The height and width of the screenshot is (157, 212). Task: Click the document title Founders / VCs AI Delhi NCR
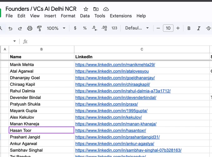[x=41, y=9]
